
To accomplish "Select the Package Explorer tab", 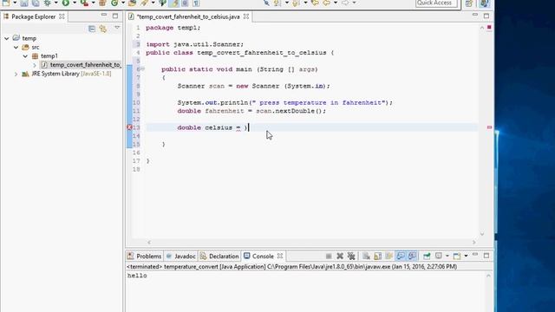I will click(34, 16).
